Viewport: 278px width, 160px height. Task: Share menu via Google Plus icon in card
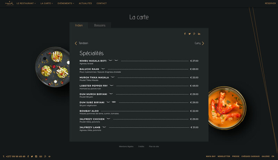(x=194, y=34)
